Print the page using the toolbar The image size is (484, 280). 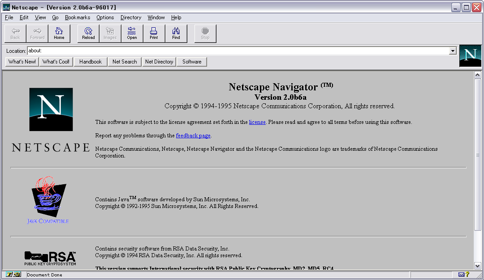pos(154,34)
